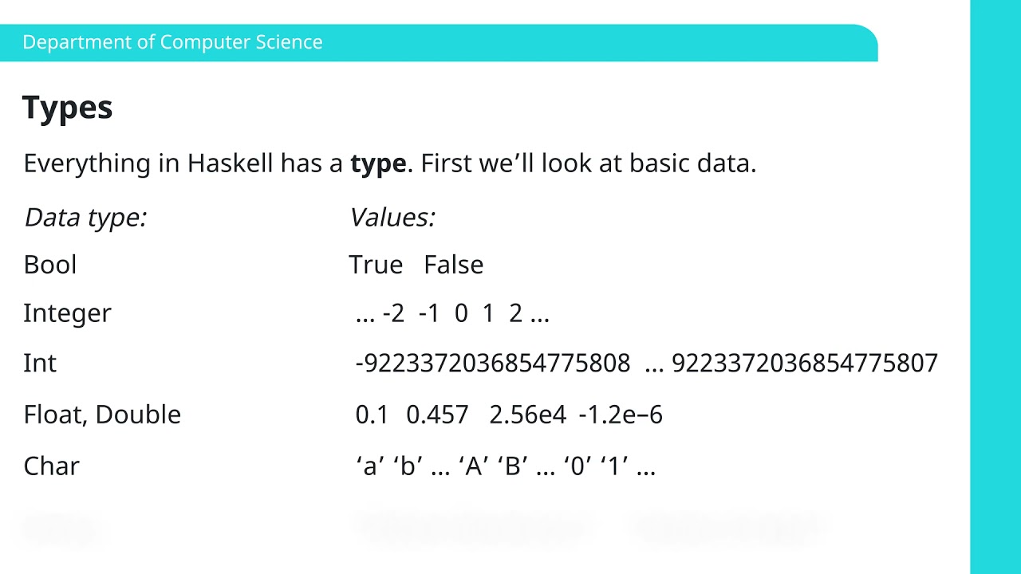Click the -1.2e−6 float value
The width and height of the screenshot is (1021, 574).
[621, 415]
